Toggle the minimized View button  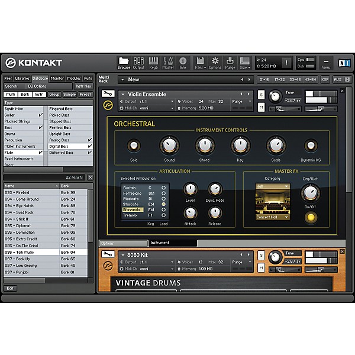pyautogui.click(x=326, y=63)
